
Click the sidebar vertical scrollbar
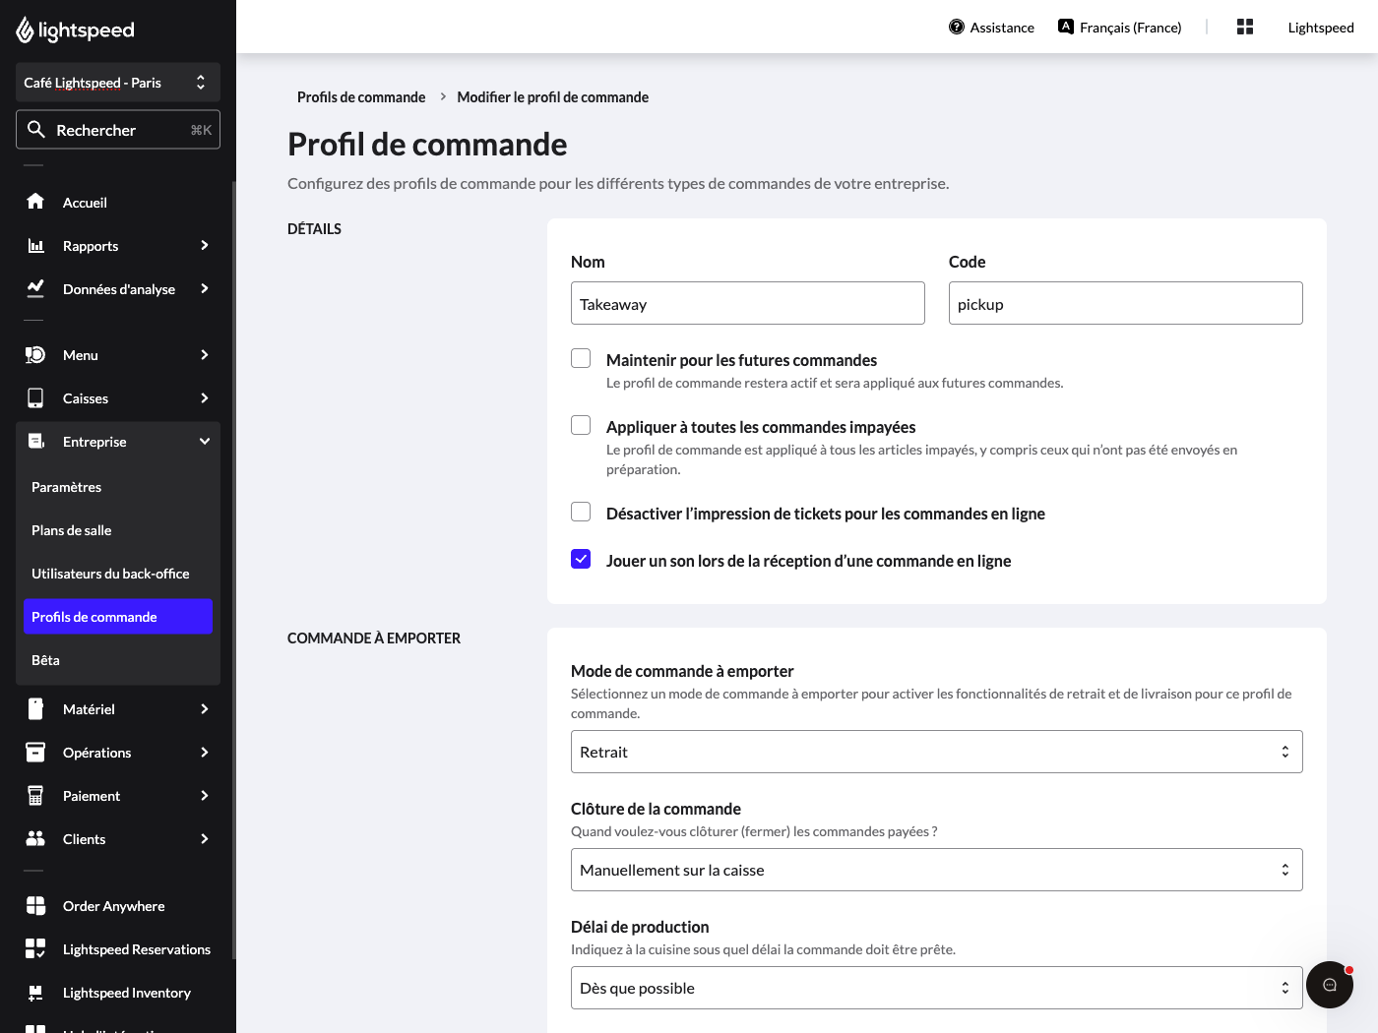click(x=233, y=571)
